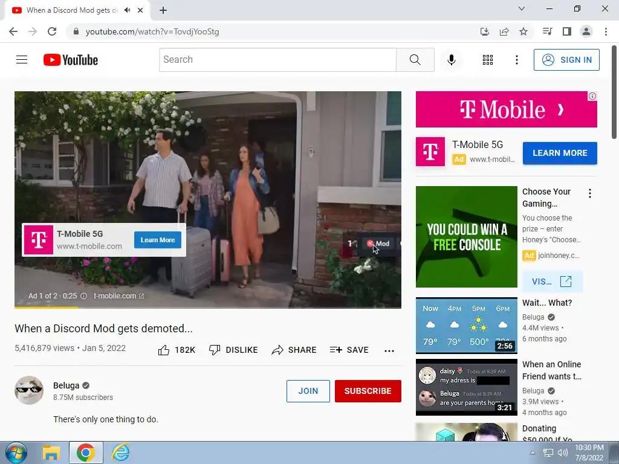Open more actions ellipsis under video
This screenshot has height=464, width=619.
(389, 351)
